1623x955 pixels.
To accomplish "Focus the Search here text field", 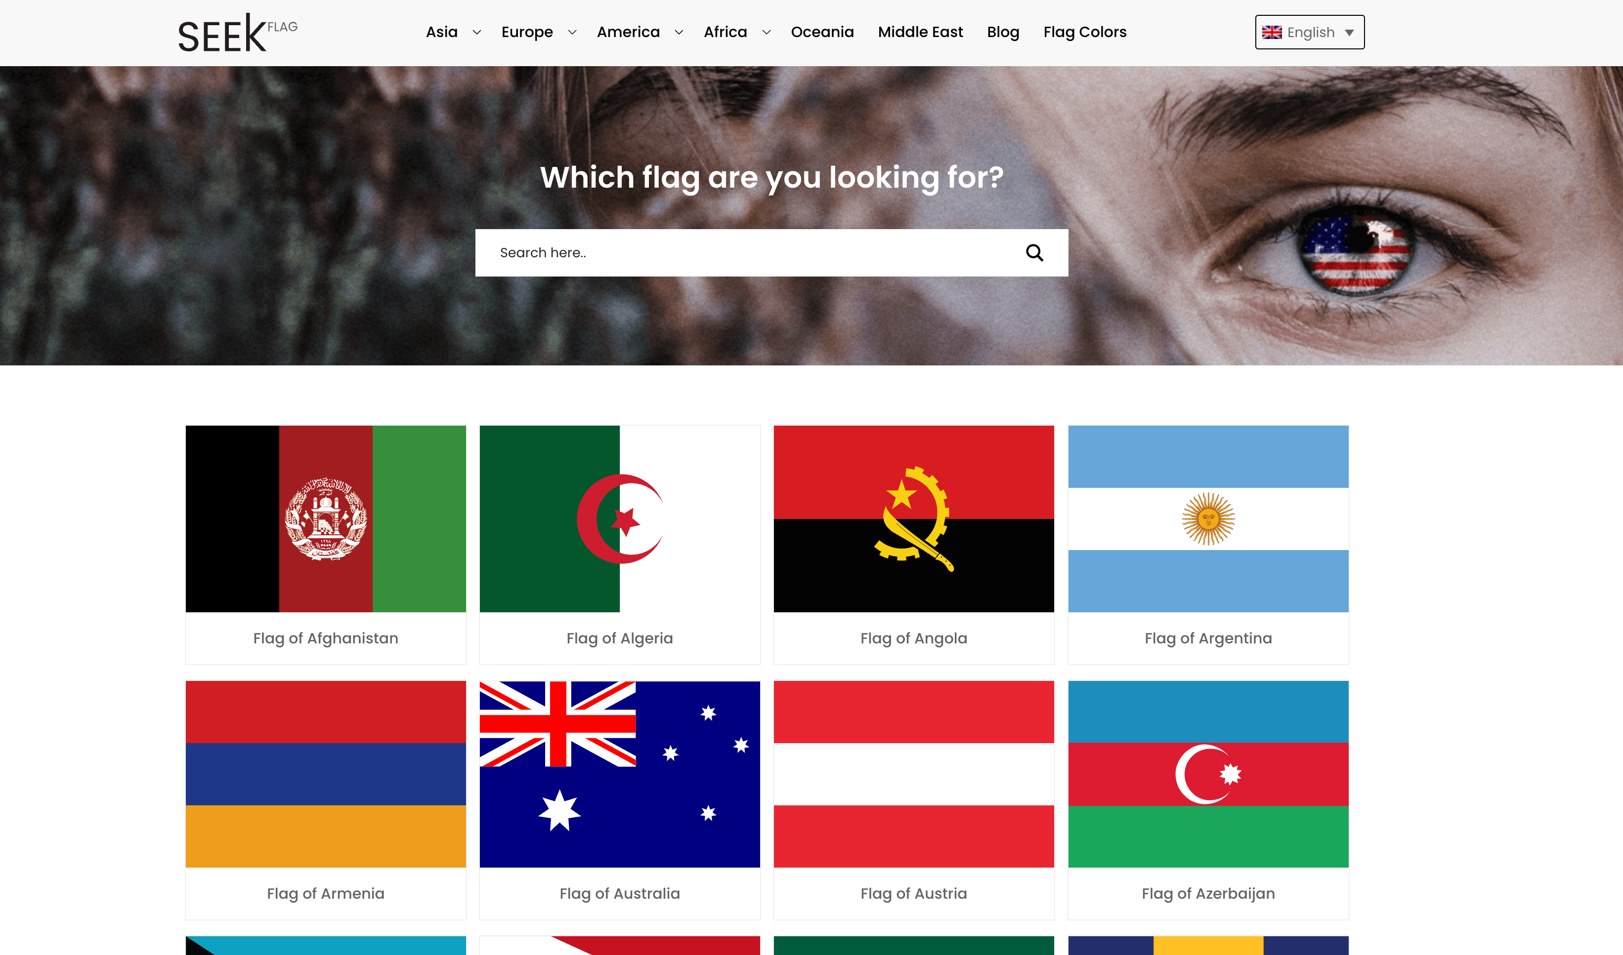I will [x=747, y=253].
